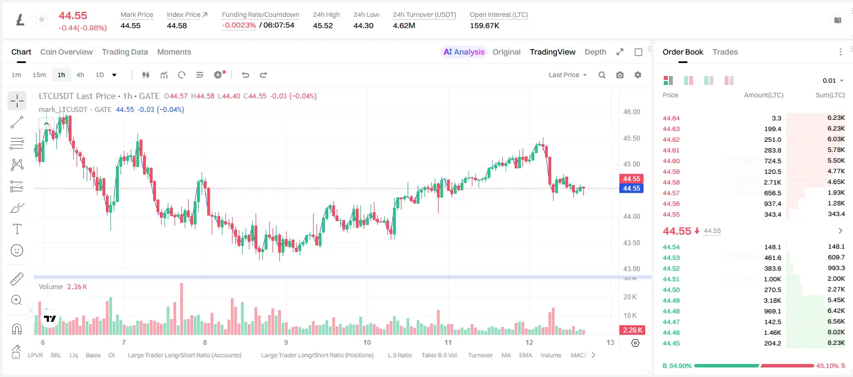Take chart snapshot with camera icon
The width and height of the screenshot is (853, 377).
pyautogui.click(x=620, y=75)
